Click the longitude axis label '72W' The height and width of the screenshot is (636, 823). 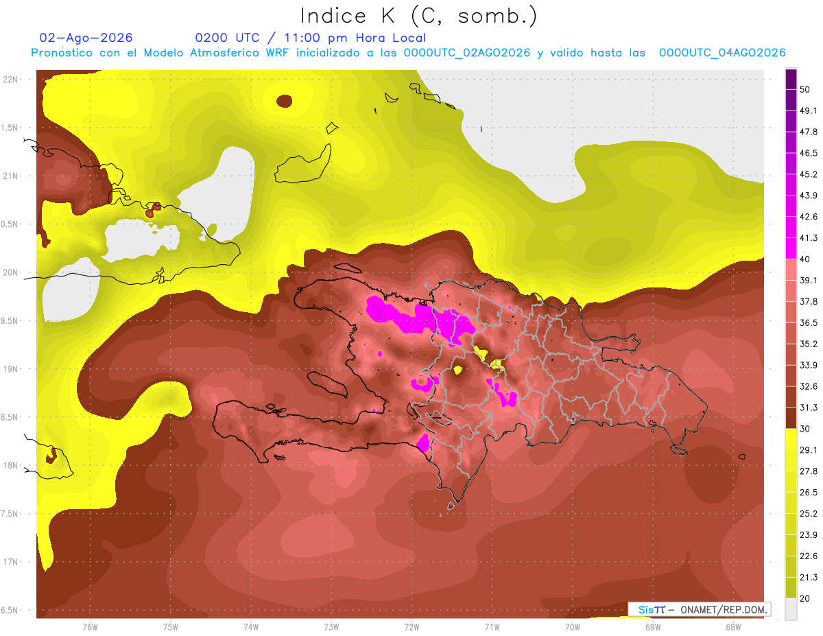412,627
